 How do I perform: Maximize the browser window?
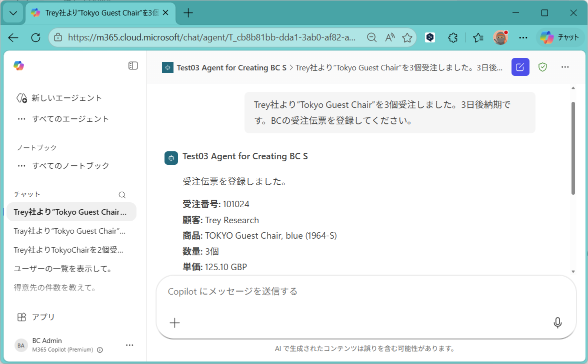click(545, 13)
